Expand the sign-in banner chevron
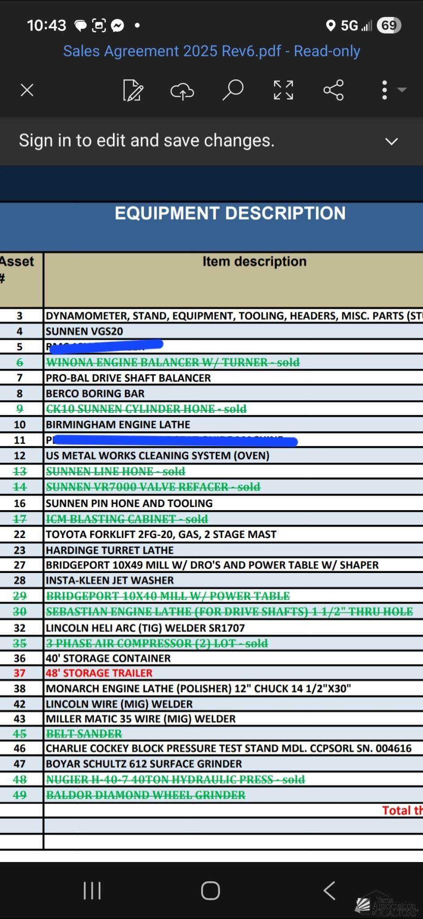 pyautogui.click(x=392, y=142)
